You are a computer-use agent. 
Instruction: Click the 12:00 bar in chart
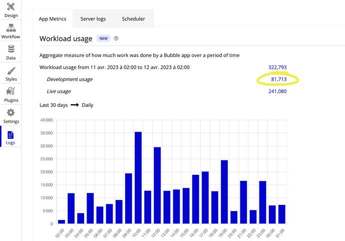point(157,185)
